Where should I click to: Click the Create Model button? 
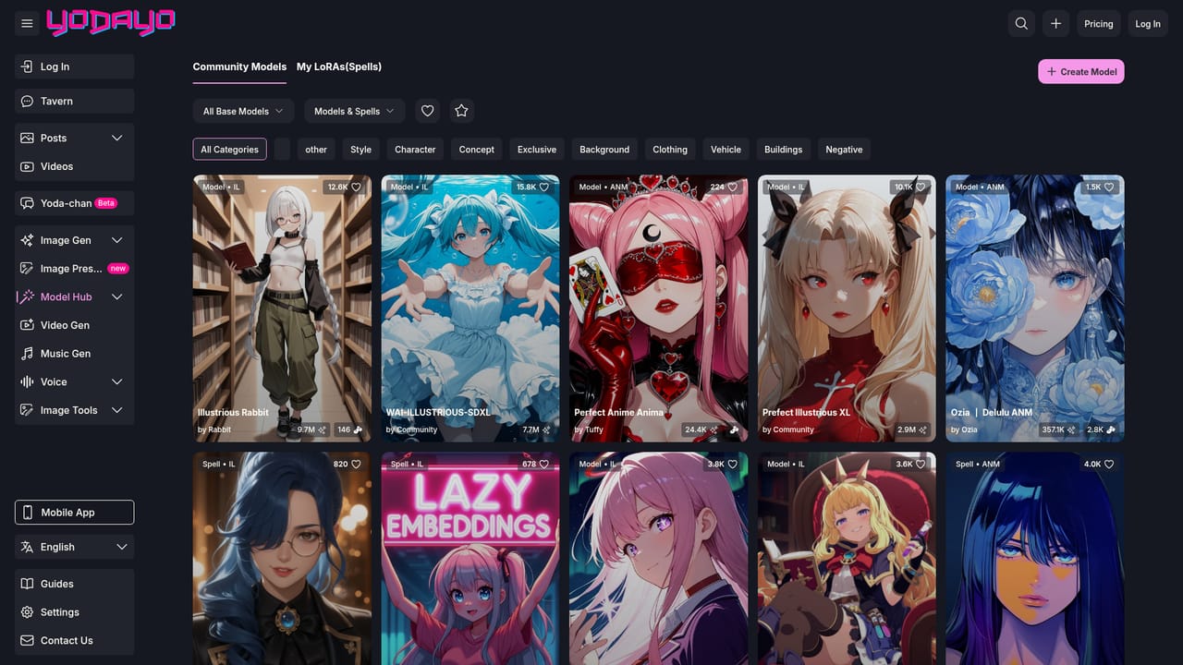pyautogui.click(x=1081, y=71)
